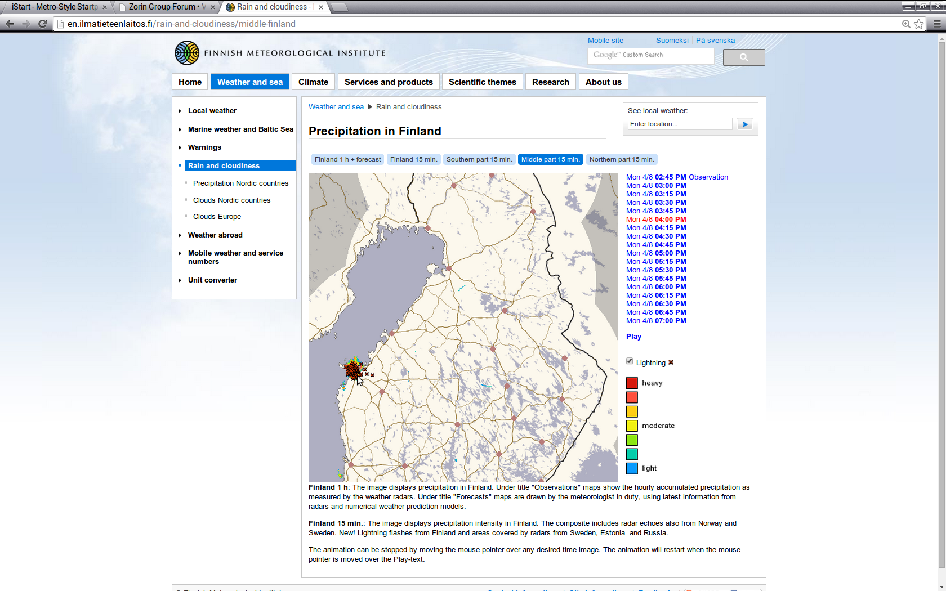
Task: Reload the page with the refresh icon
Action: click(x=42, y=24)
